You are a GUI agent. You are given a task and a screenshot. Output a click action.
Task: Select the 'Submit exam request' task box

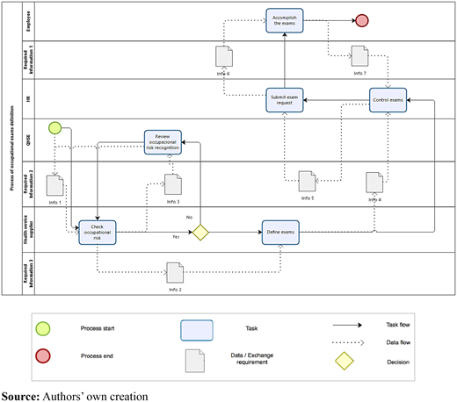point(285,100)
